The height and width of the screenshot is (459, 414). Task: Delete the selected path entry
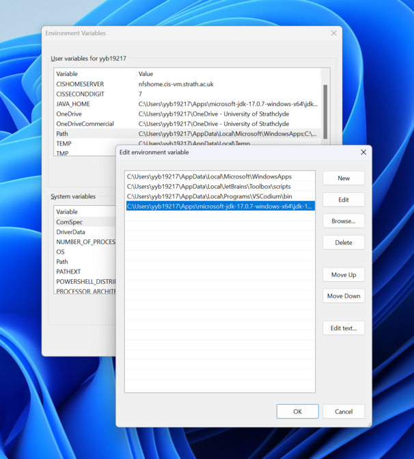tap(344, 242)
